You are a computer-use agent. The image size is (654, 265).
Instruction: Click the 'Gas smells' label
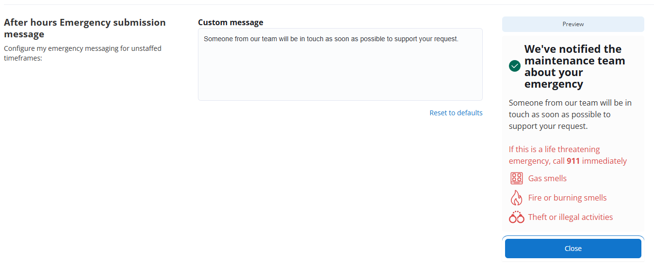547,178
